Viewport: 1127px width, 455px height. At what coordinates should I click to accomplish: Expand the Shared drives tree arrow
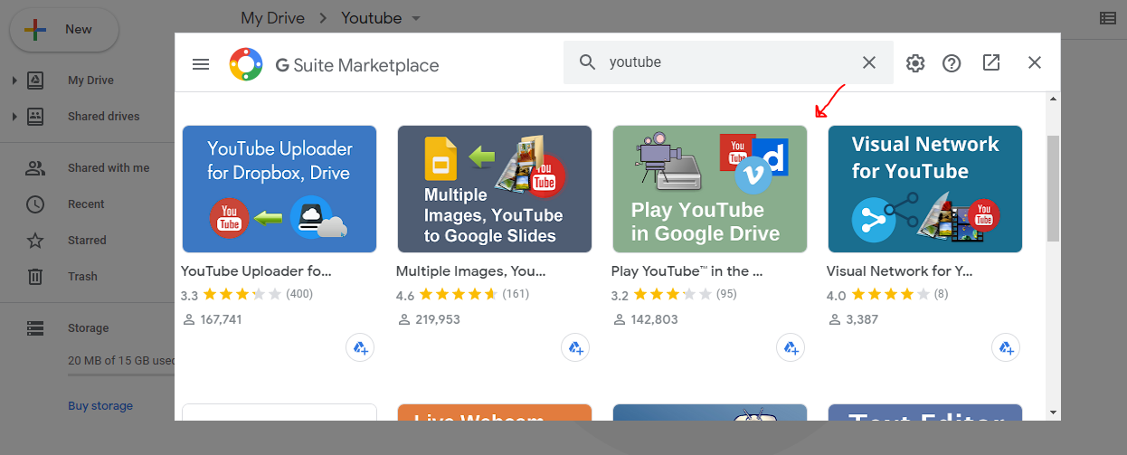pyautogui.click(x=14, y=117)
